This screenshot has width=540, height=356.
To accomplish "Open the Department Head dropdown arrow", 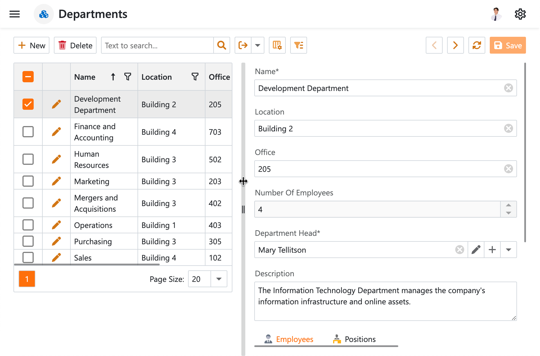I will coord(508,249).
